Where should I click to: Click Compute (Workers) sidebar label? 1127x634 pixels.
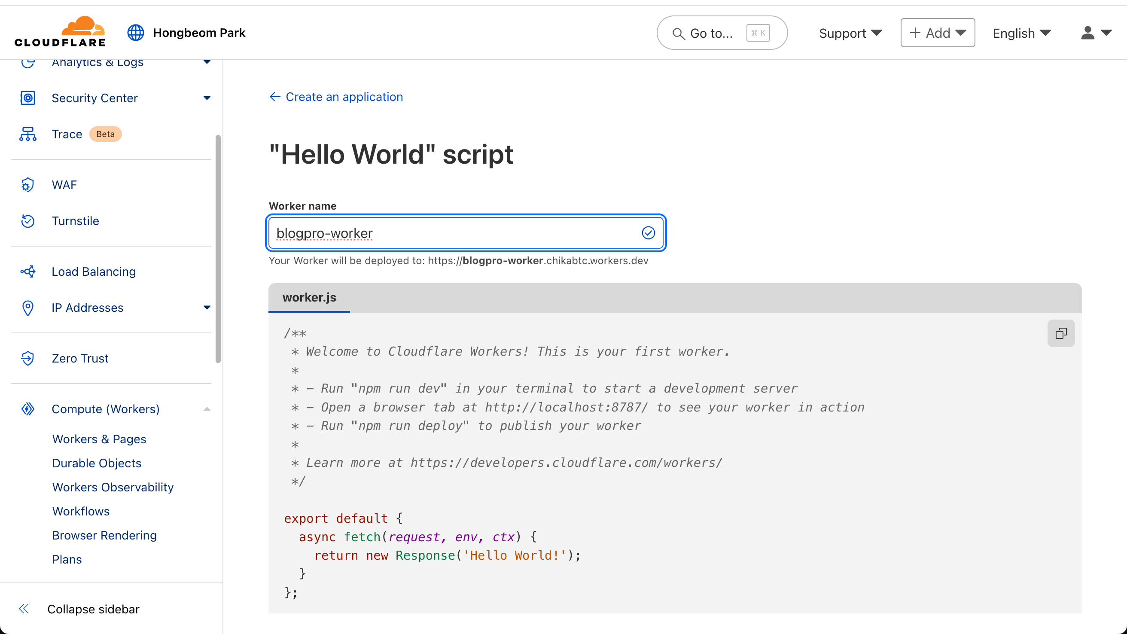point(105,409)
